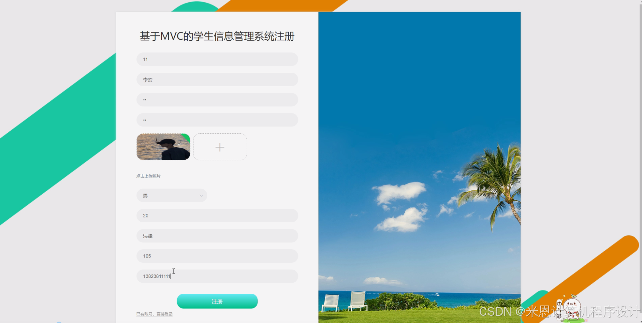This screenshot has width=642, height=323.
Task: Click the 基于MVC的学生信息管理系统注册 page title
Action: (x=217, y=36)
